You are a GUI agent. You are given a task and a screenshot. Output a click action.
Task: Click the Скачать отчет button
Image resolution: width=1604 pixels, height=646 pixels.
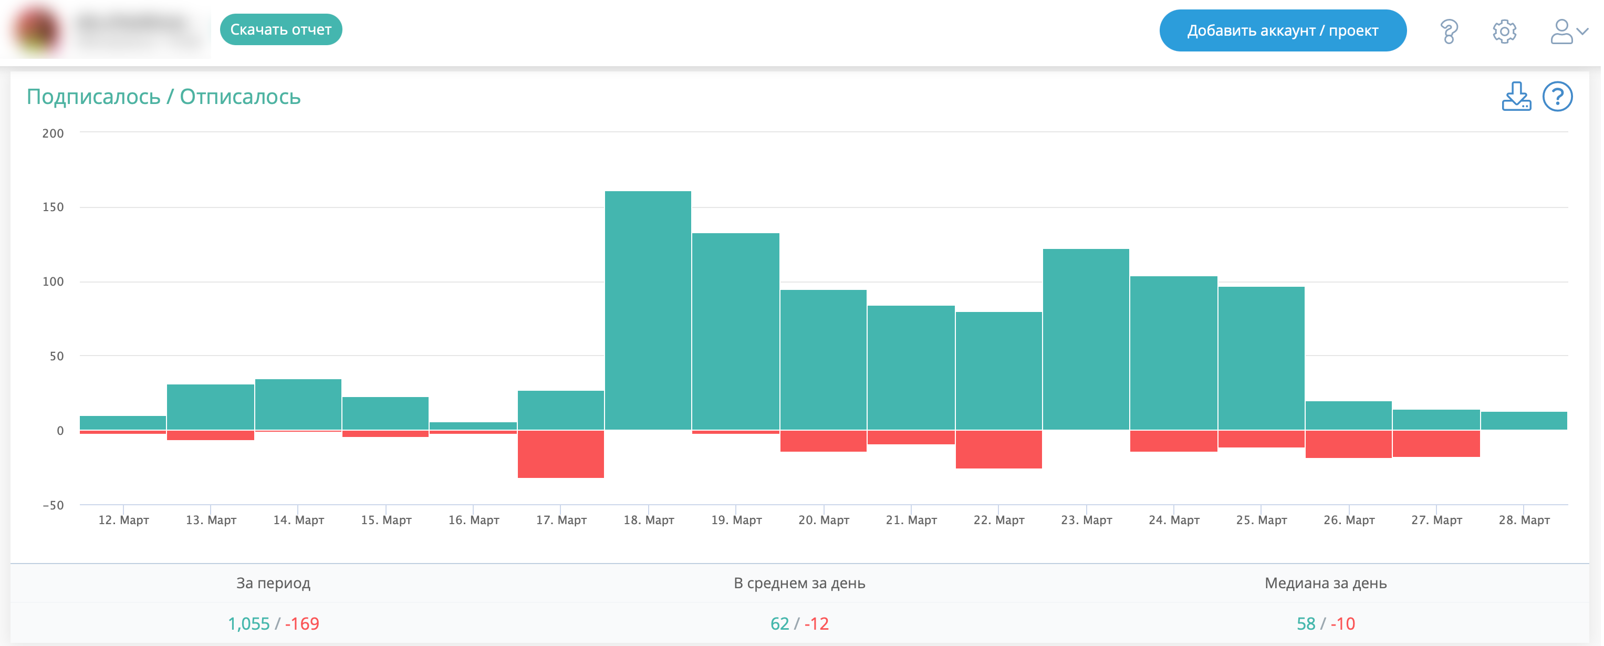pyautogui.click(x=281, y=29)
